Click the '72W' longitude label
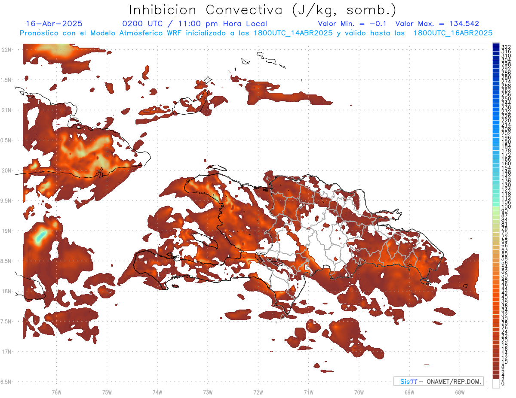 point(258,392)
